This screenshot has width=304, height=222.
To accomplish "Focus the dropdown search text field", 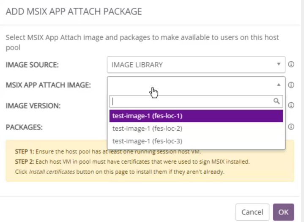I will coord(190,101).
